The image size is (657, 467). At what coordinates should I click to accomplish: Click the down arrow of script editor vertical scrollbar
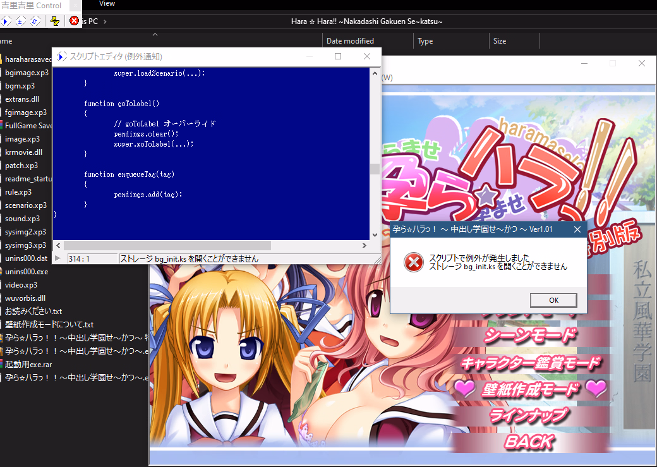[x=375, y=234]
